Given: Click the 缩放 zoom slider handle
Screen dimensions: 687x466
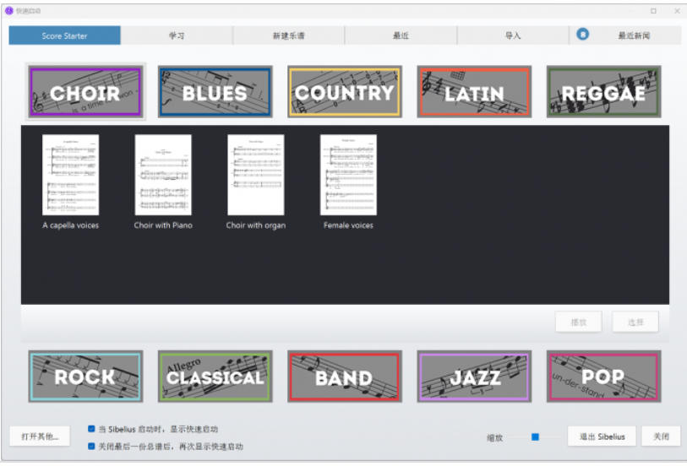Looking at the screenshot, I should tap(535, 436).
